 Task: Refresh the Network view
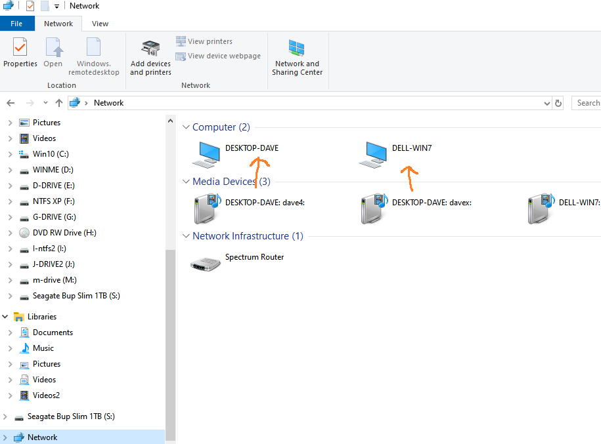click(558, 103)
